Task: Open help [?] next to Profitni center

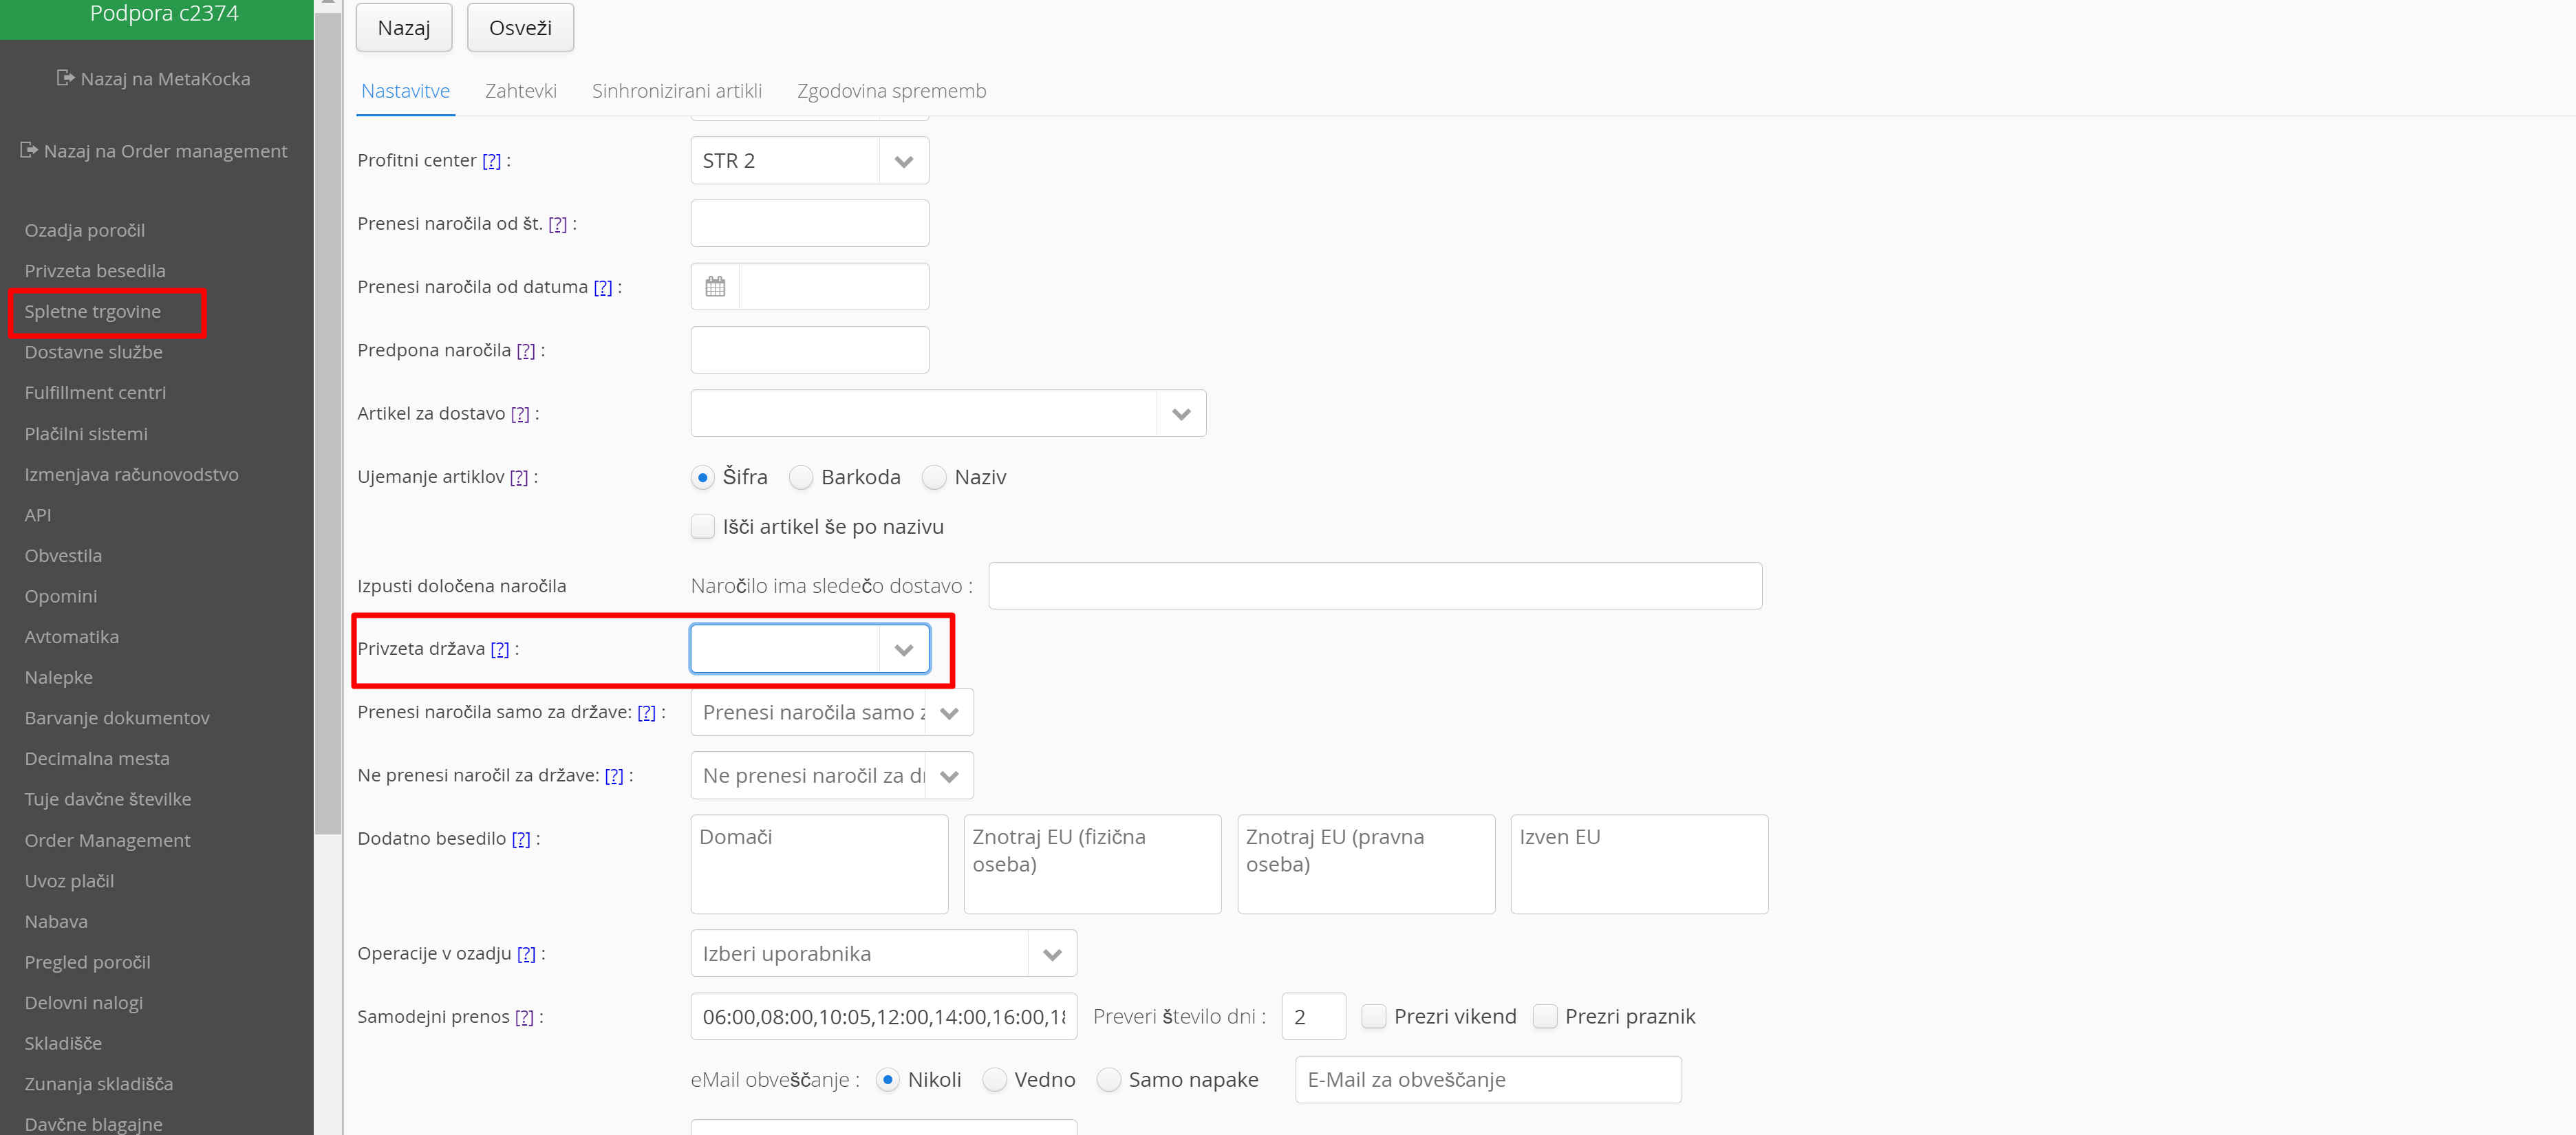Action: coord(491,161)
